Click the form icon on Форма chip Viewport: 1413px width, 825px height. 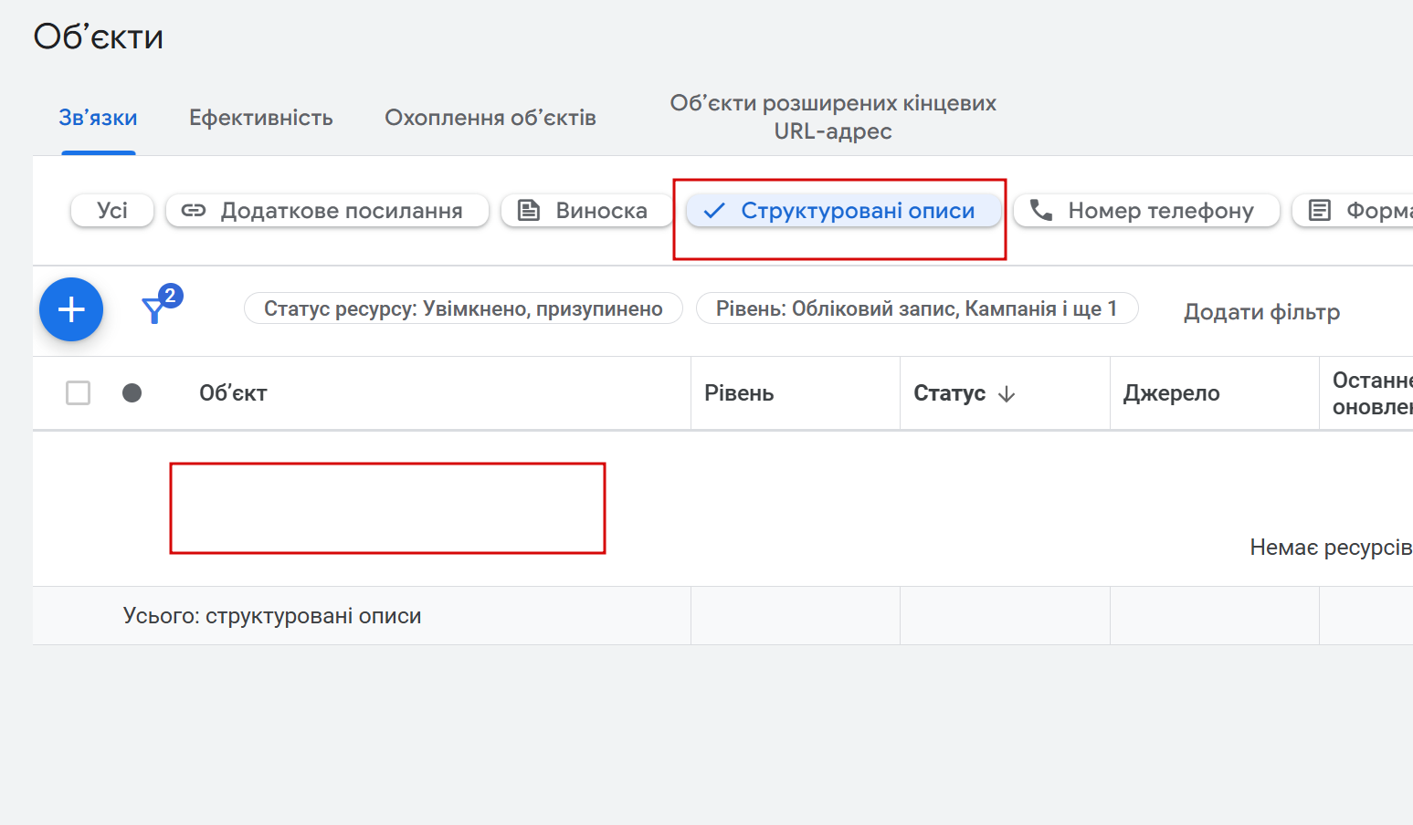1320,211
